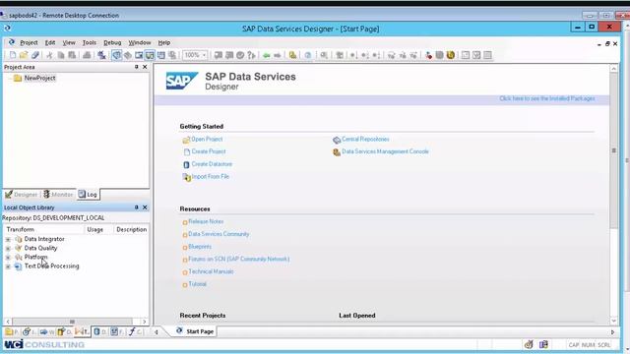
Task: Select the Start Page tab
Action: click(x=195, y=331)
